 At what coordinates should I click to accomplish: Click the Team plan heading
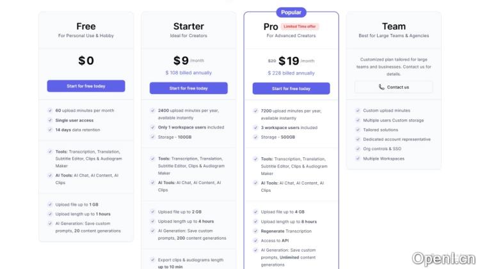[x=394, y=26]
